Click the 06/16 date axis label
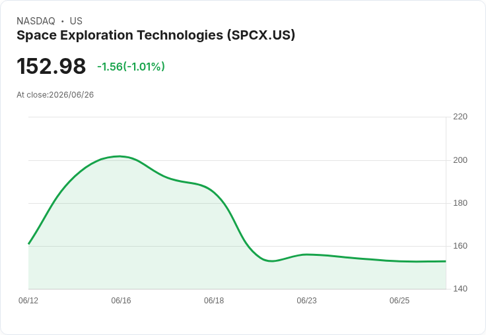 pos(121,301)
